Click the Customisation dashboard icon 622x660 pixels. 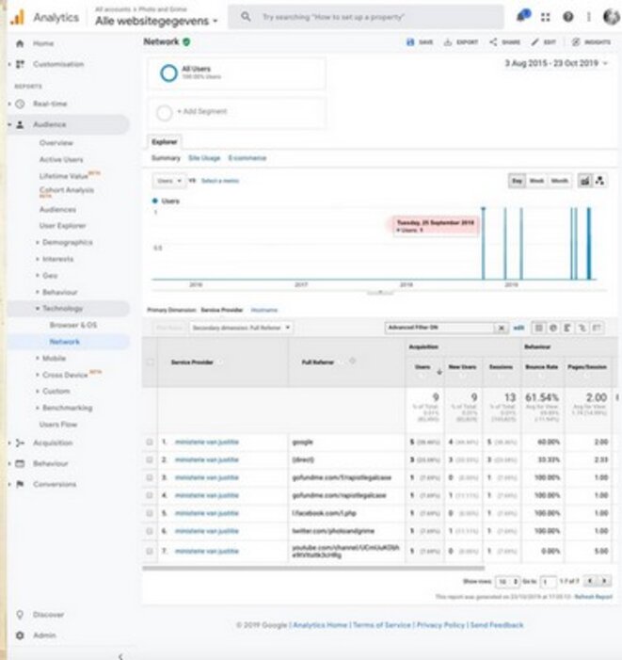pos(20,64)
